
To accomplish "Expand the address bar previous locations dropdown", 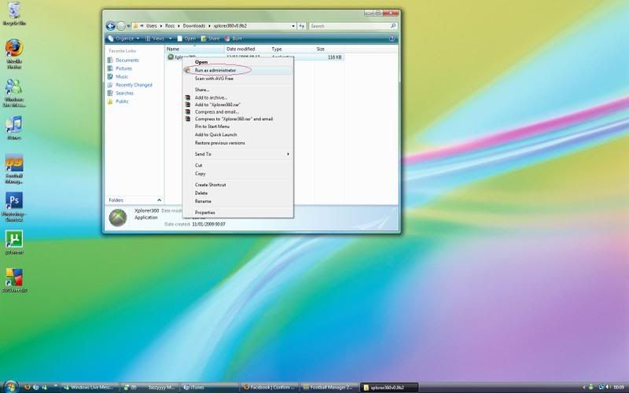I will [x=293, y=26].
